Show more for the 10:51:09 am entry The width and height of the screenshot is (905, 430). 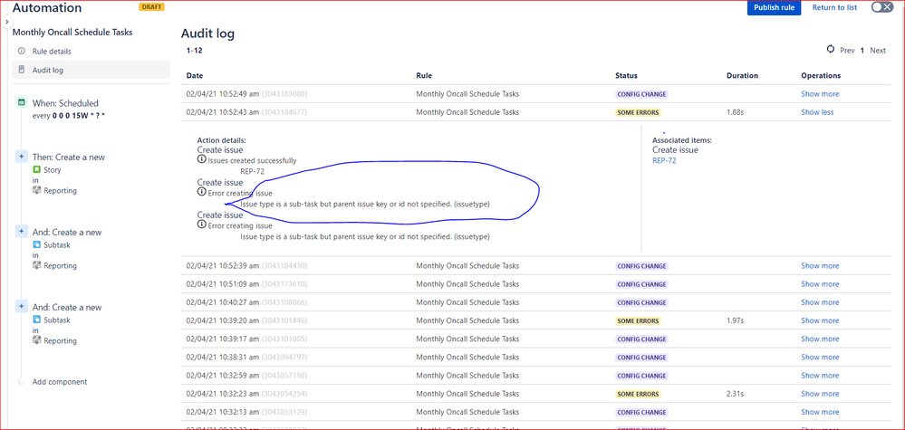coord(820,284)
